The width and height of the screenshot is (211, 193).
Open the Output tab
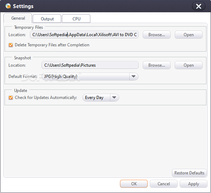pyautogui.click(x=47, y=19)
